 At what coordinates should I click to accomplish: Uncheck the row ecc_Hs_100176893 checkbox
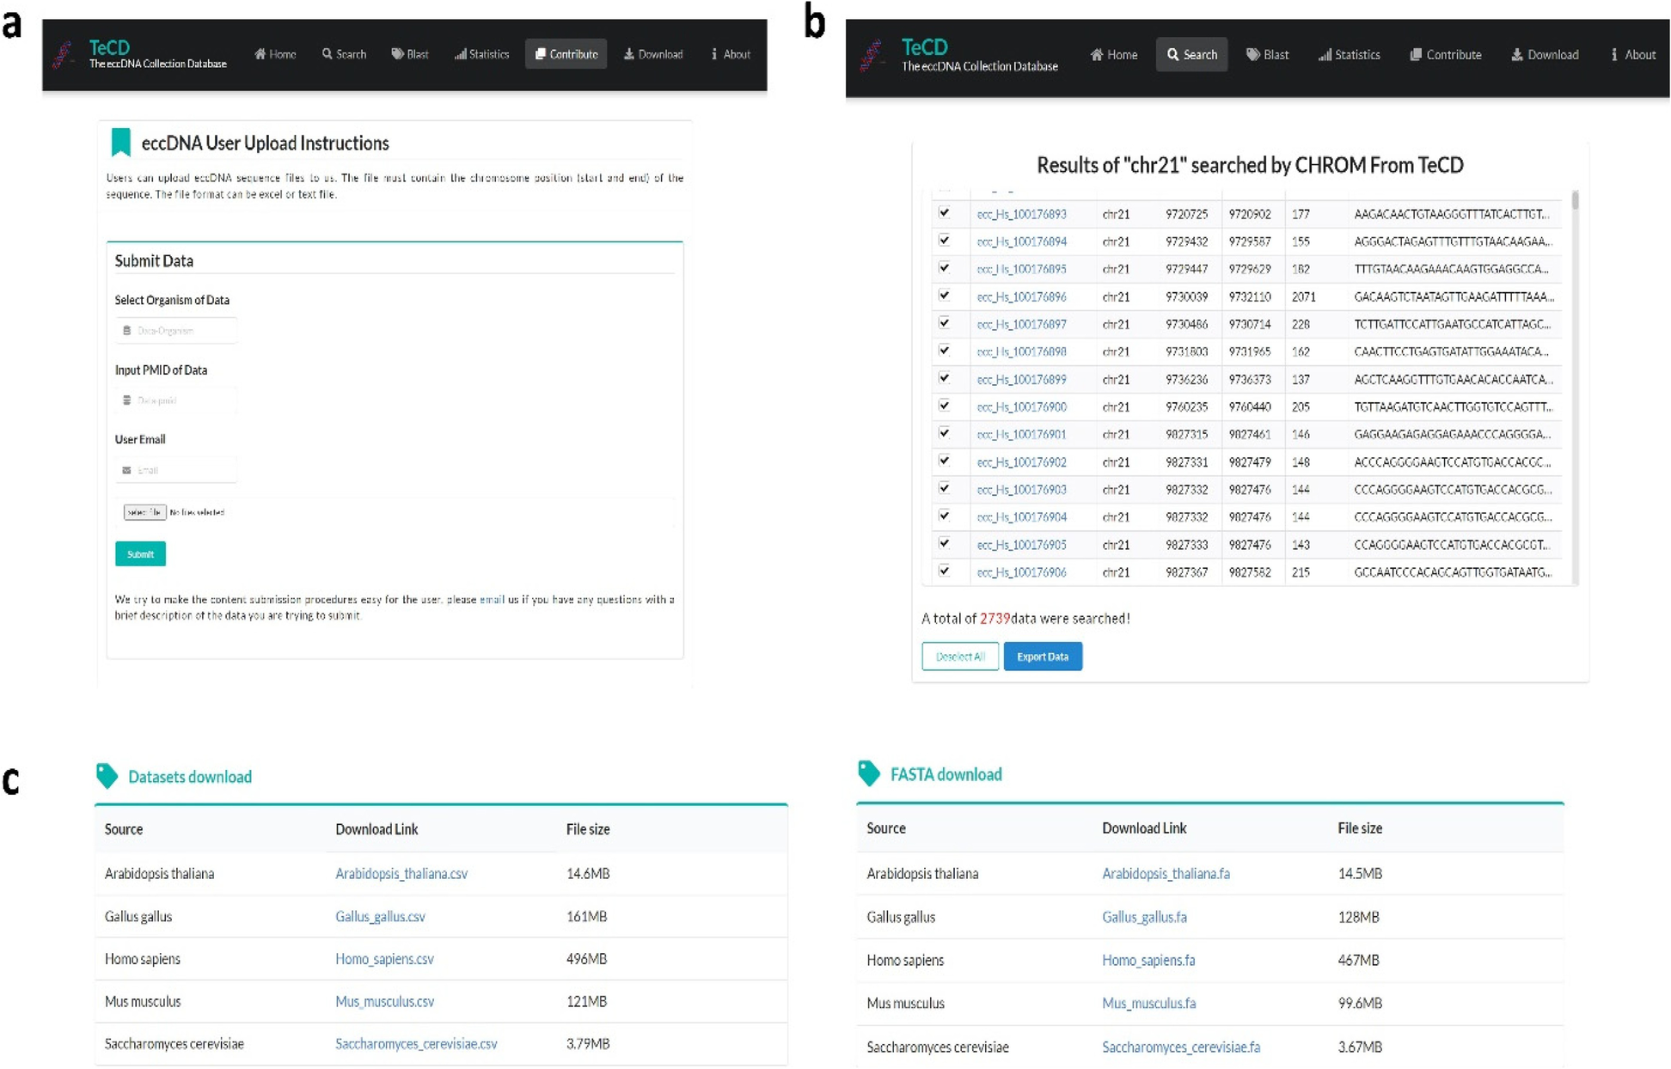click(x=944, y=213)
